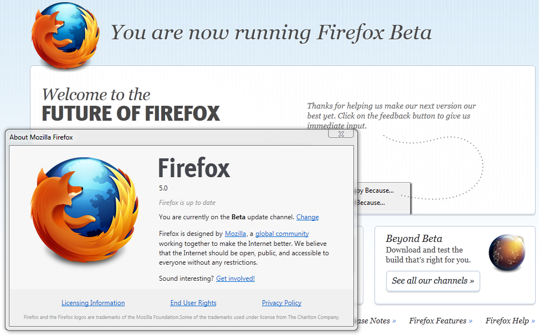Screen dimensions: 539x335
Task: Click the Change update channel link
Action: [307, 217]
